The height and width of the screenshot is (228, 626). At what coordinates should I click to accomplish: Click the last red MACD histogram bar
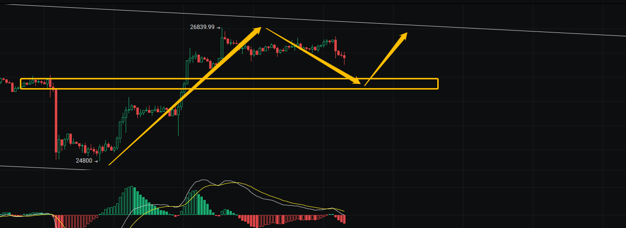344,218
